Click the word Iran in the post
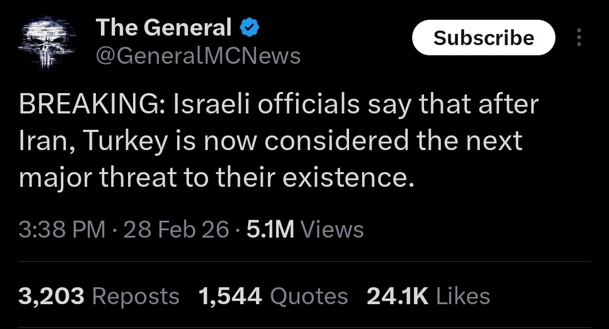Screen dimensions: 609x329 (45, 140)
